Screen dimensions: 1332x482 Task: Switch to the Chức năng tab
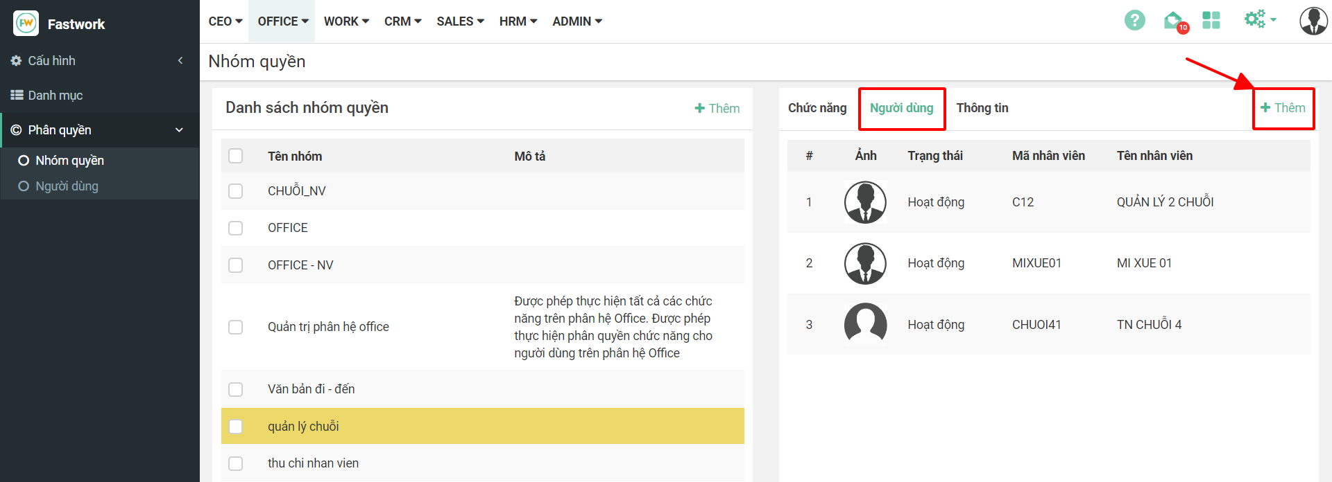tap(817, 108)
